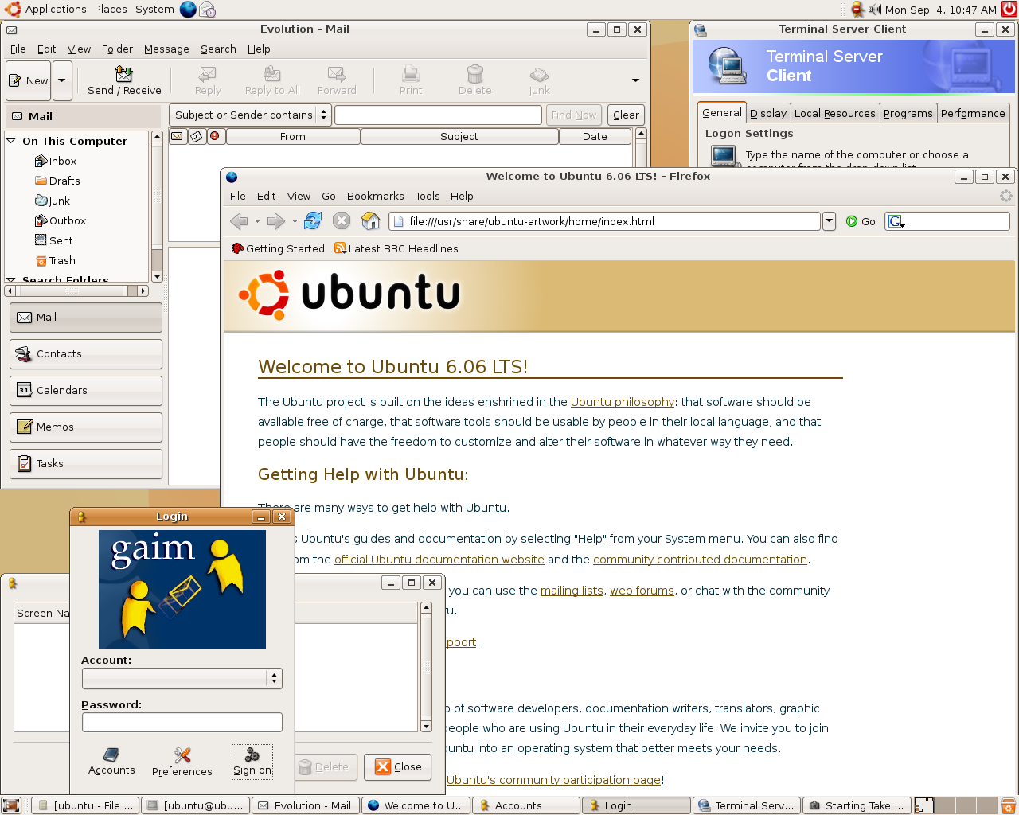Click the Print icon in Evolution toolbar
The height and width of the screenshot is (815, 1019).
411,81
